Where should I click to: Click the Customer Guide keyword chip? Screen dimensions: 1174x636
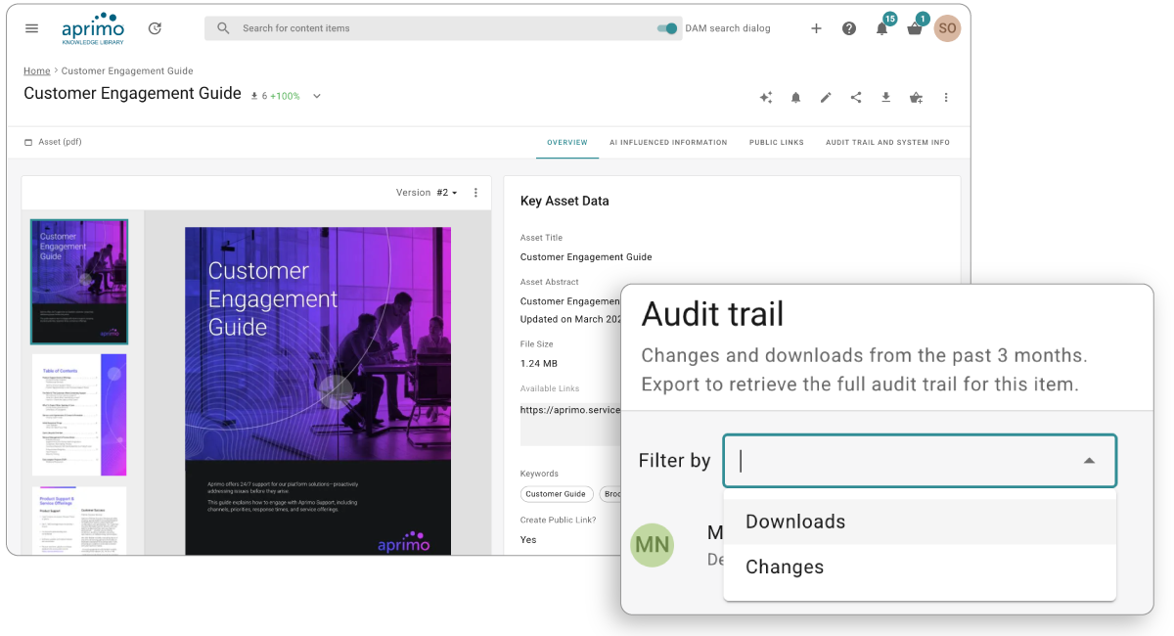tap(556, 494)
